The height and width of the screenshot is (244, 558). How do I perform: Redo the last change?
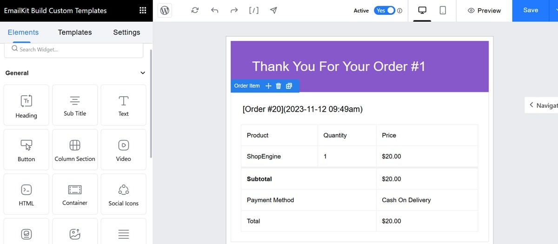click(x=234, y=10)
